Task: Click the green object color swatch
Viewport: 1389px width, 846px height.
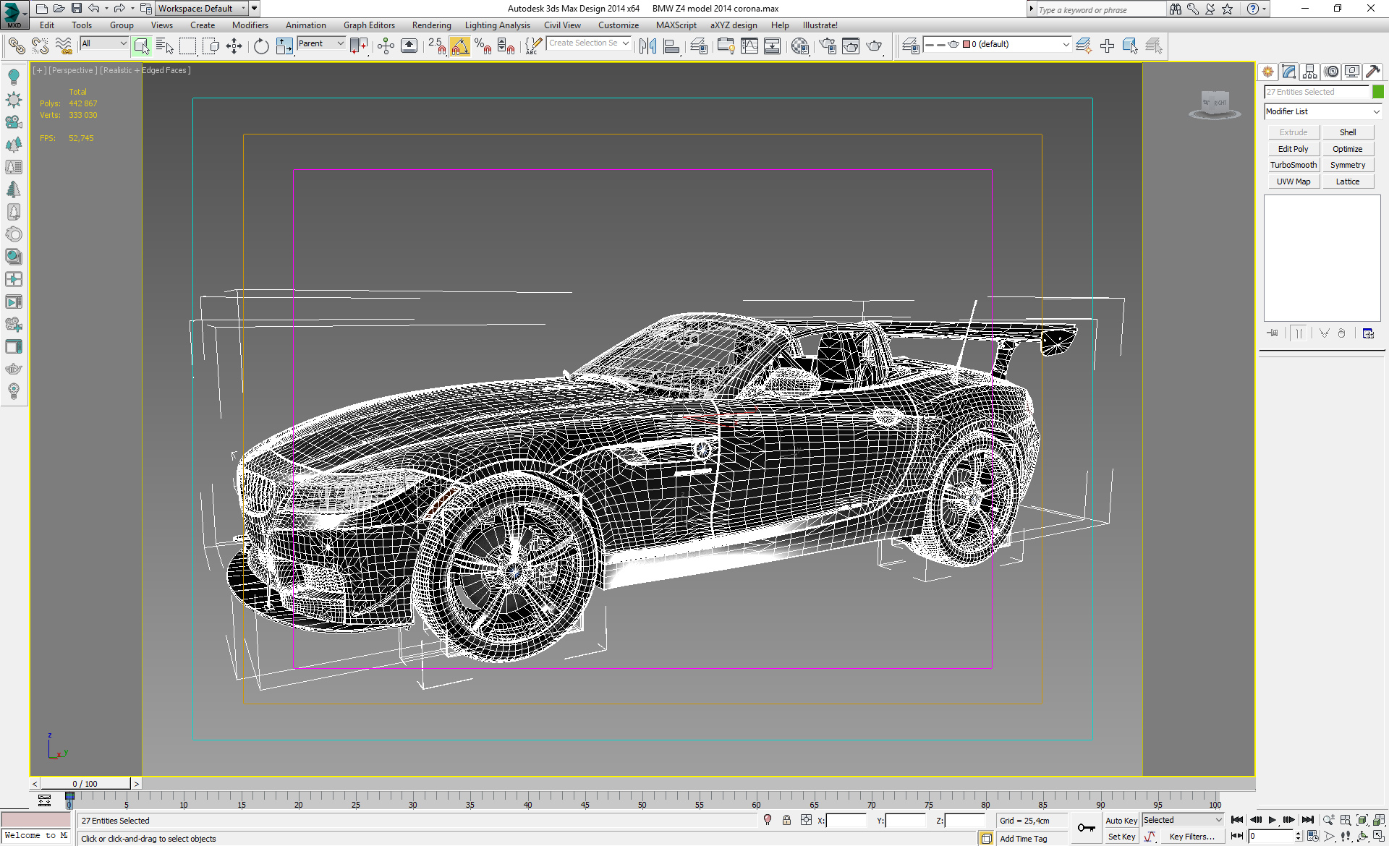Action: [x=1378, y=92]
